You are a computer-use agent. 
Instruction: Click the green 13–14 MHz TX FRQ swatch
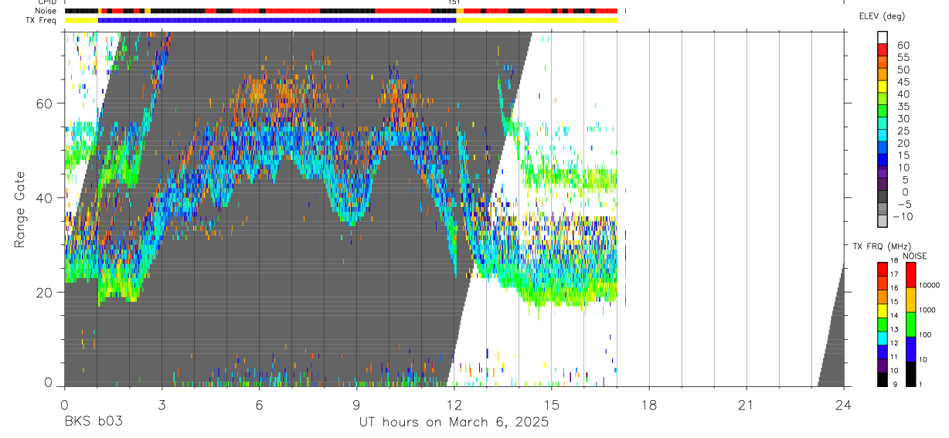882,324
